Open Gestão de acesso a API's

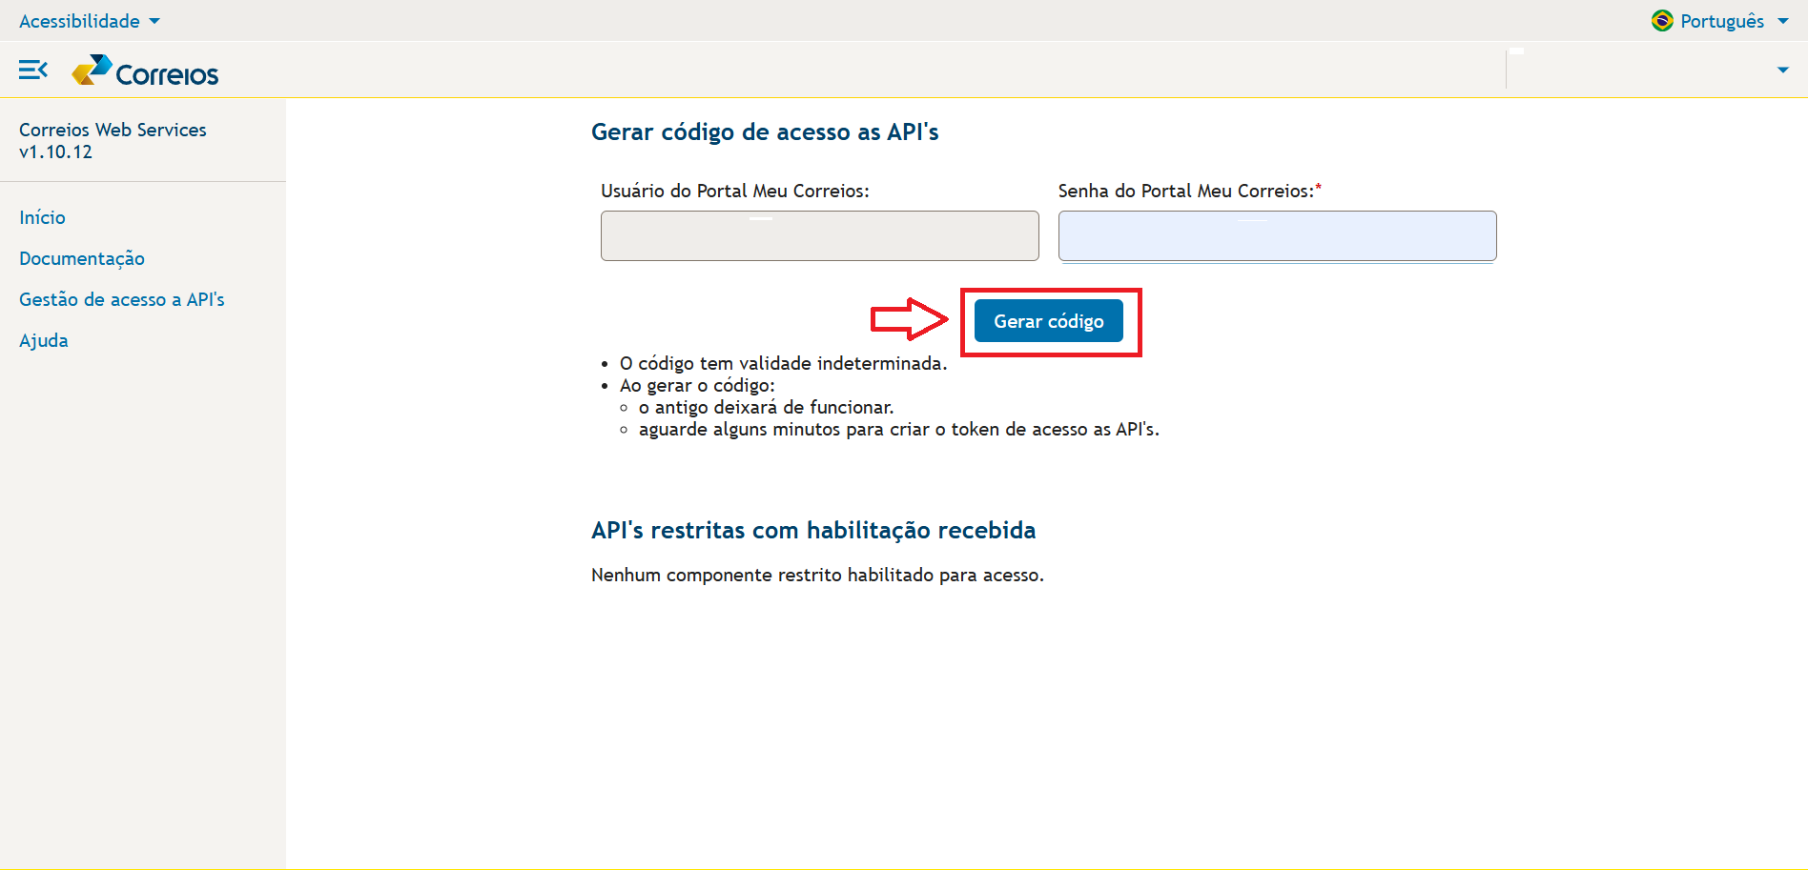[x=122, y=299]
